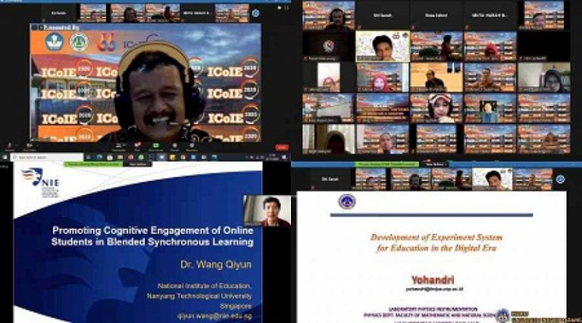The width and height of the screenshot is (582, 323).
Task: Click the taskbar search box
Action: point(47,157)
